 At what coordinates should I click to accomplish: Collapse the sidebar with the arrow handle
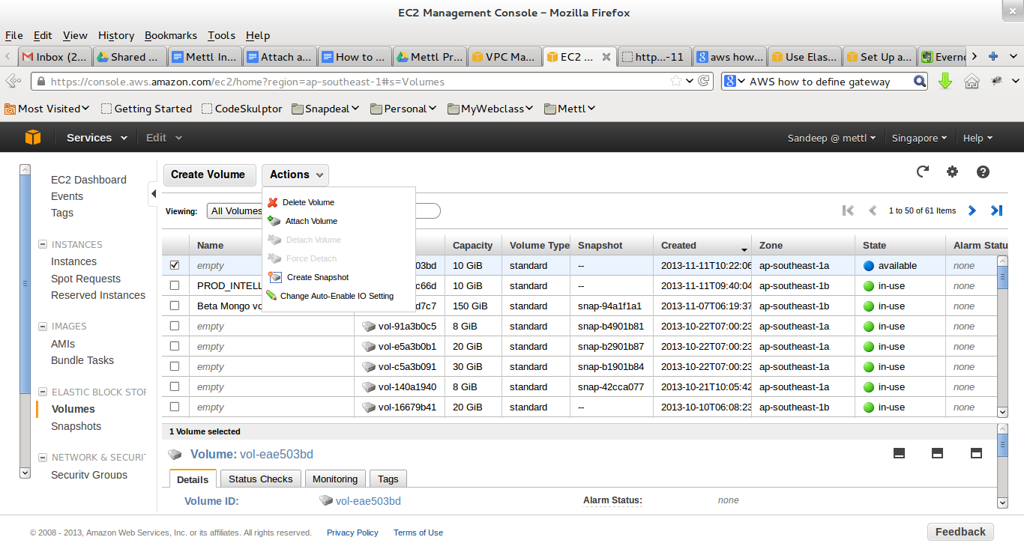point(153,194)
